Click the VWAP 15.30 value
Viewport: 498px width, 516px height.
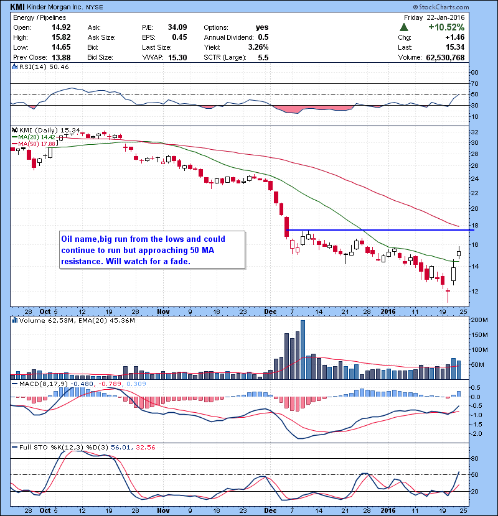coord(177,58)
